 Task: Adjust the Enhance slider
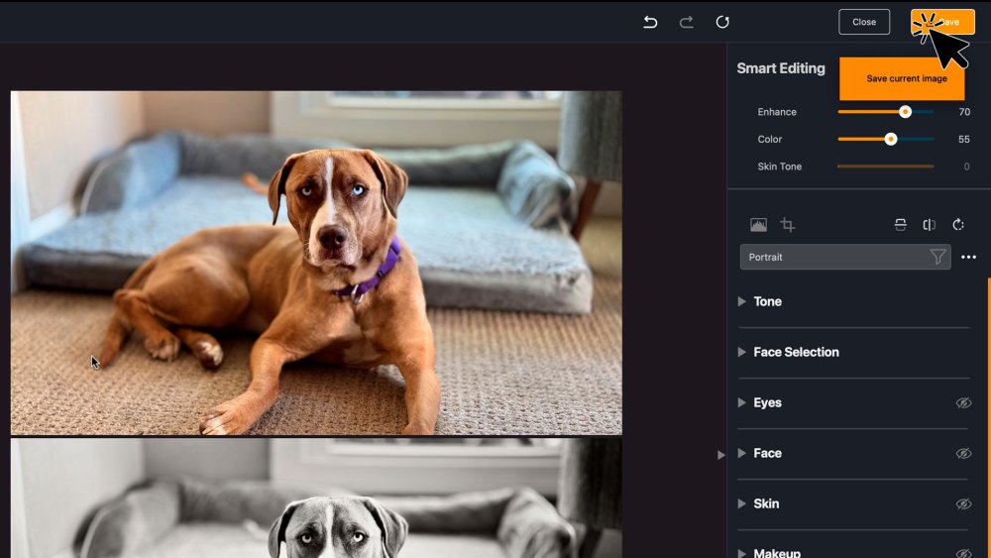coord(886,112)
